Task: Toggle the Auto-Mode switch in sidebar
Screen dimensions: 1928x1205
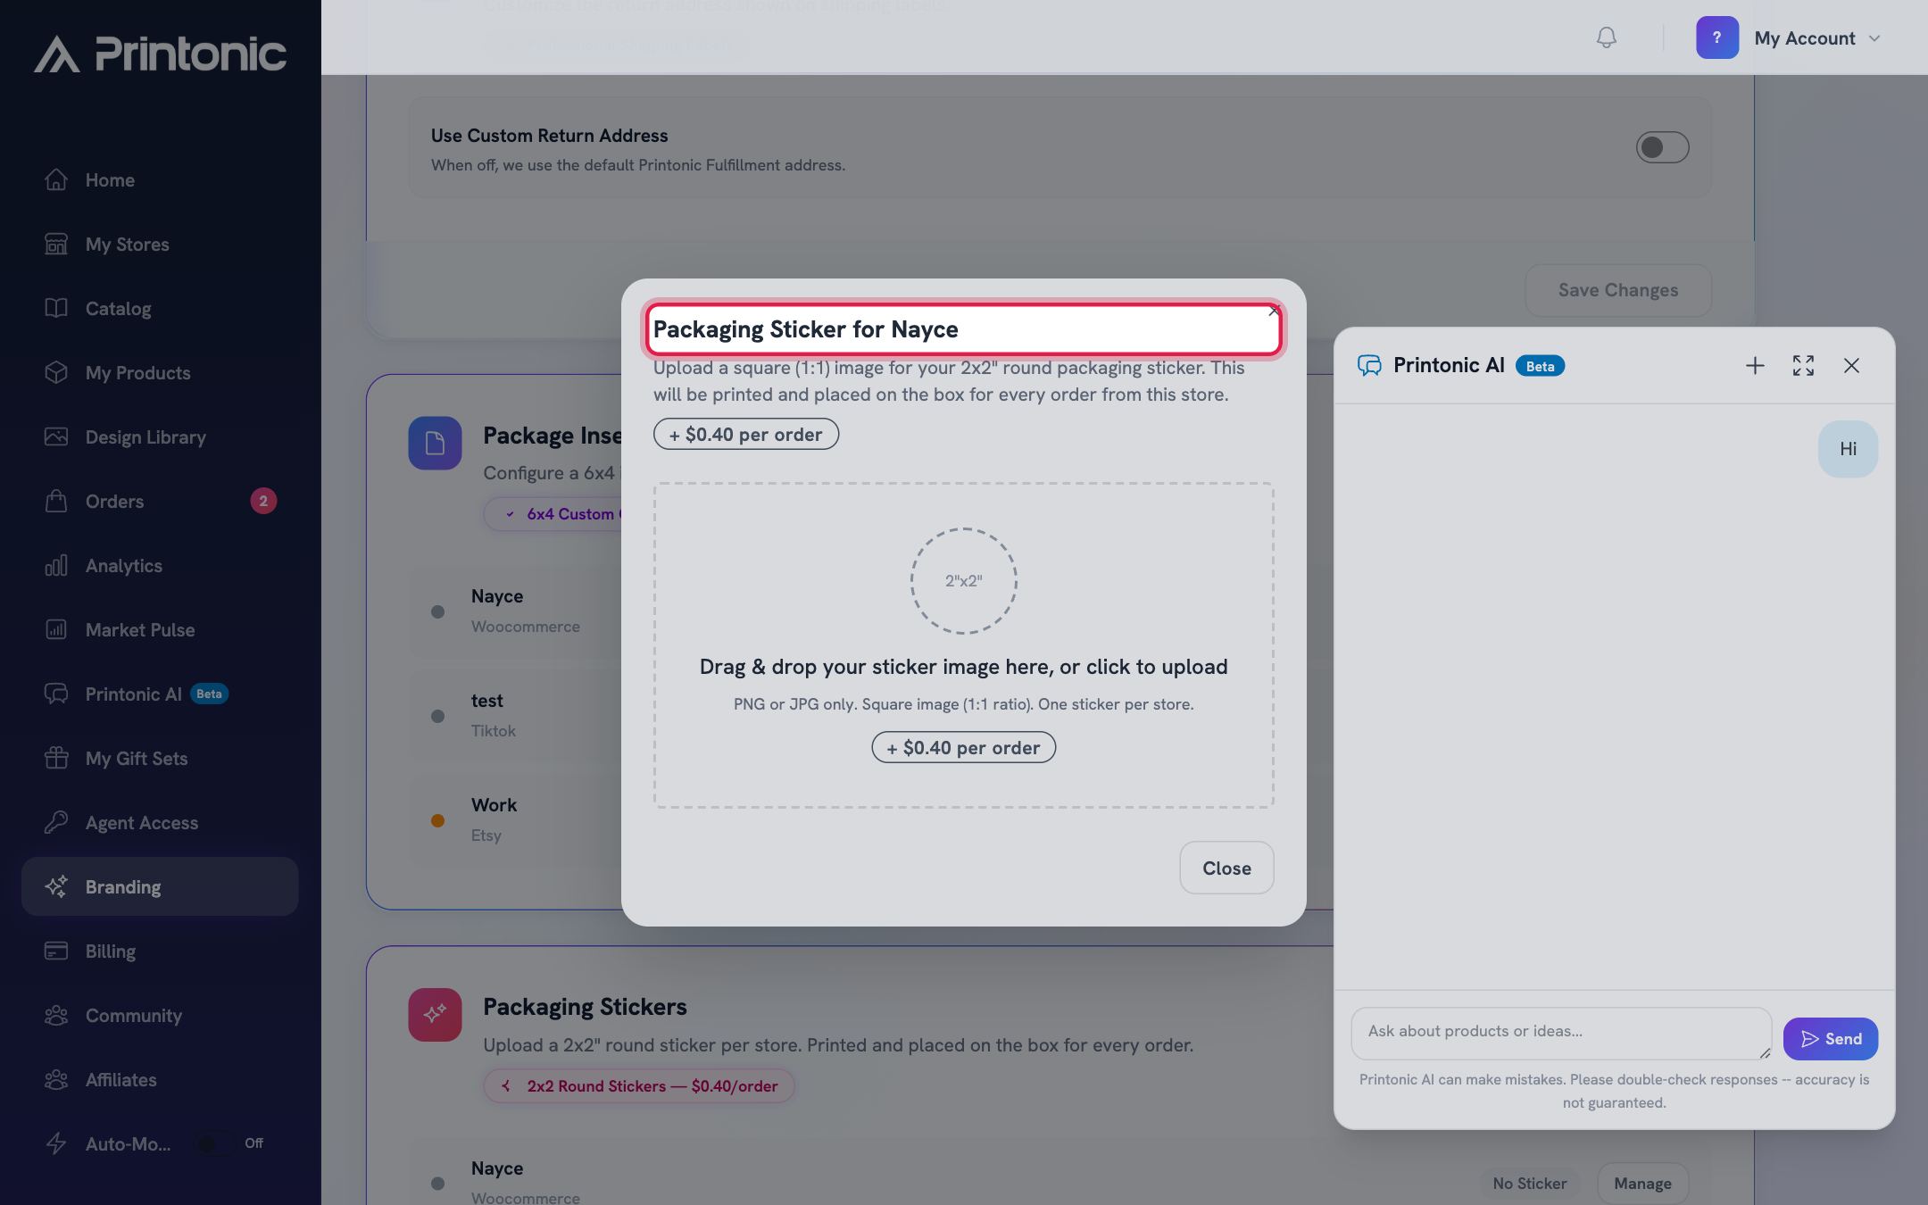Action: [x=214, y=1143]
